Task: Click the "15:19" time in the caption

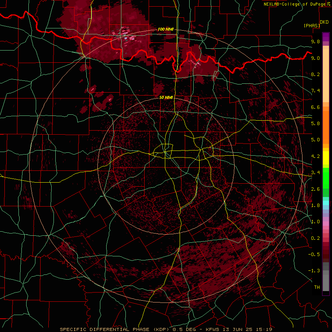Action: pos(264,329)
